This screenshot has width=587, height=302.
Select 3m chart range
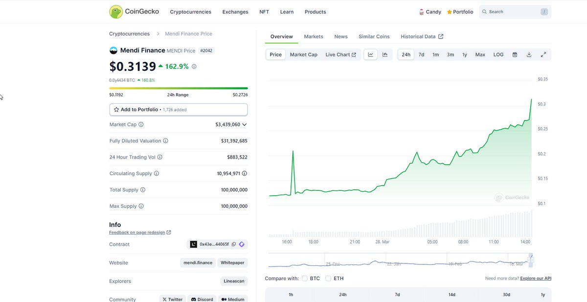tap(451, 55)
